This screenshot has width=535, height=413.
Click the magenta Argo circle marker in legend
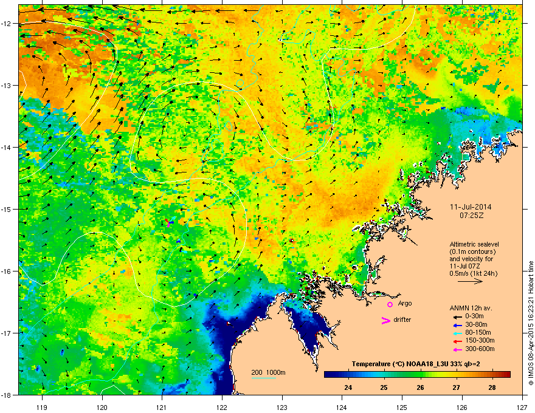390,304
